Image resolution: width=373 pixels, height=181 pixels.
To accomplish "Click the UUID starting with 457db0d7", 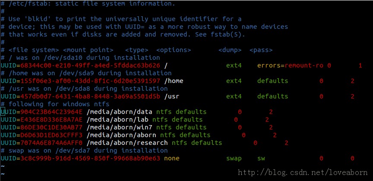I will click(x=90, y=96).
